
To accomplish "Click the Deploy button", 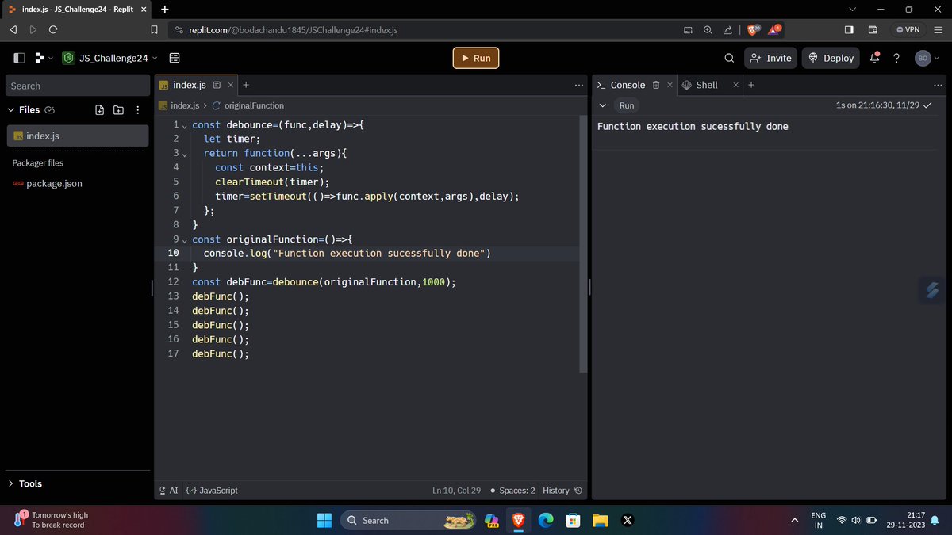I will 831,58.
